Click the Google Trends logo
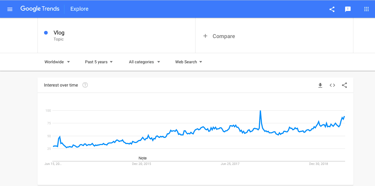375x186 pixels. click(40, 9)
